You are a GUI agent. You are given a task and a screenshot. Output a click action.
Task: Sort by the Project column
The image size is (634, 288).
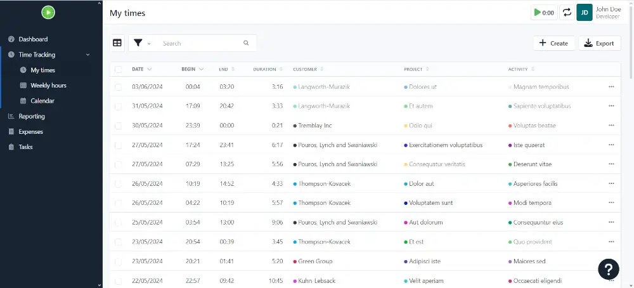pos(417,69)
